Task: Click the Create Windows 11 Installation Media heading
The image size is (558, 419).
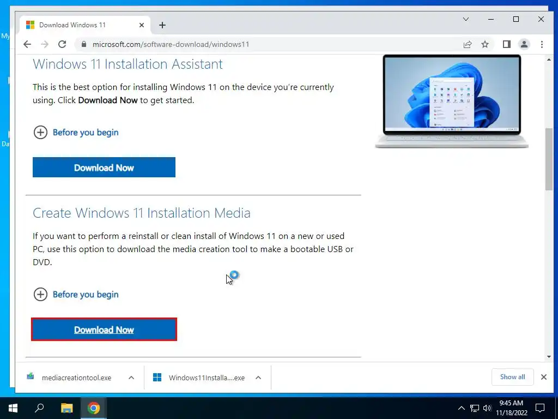Action: point(142,213)
